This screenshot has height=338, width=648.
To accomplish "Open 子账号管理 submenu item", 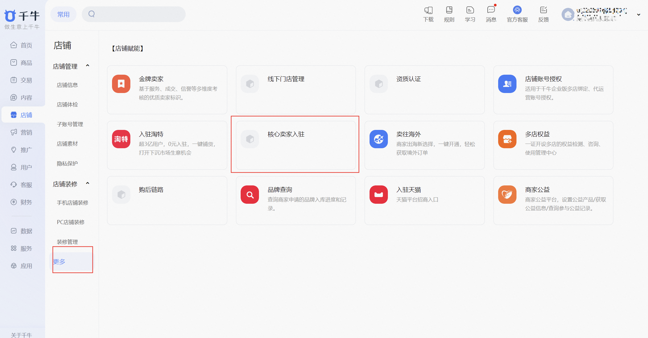I will (70, 124).
